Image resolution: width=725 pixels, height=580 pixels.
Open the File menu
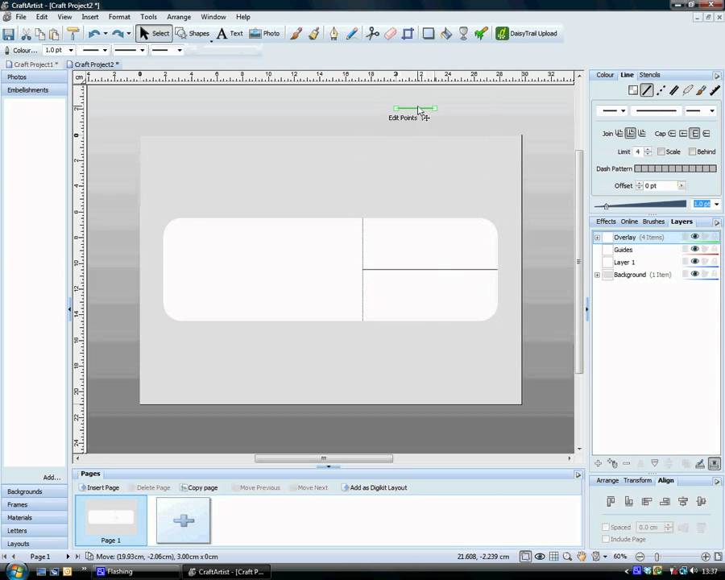tap(21, 17)
